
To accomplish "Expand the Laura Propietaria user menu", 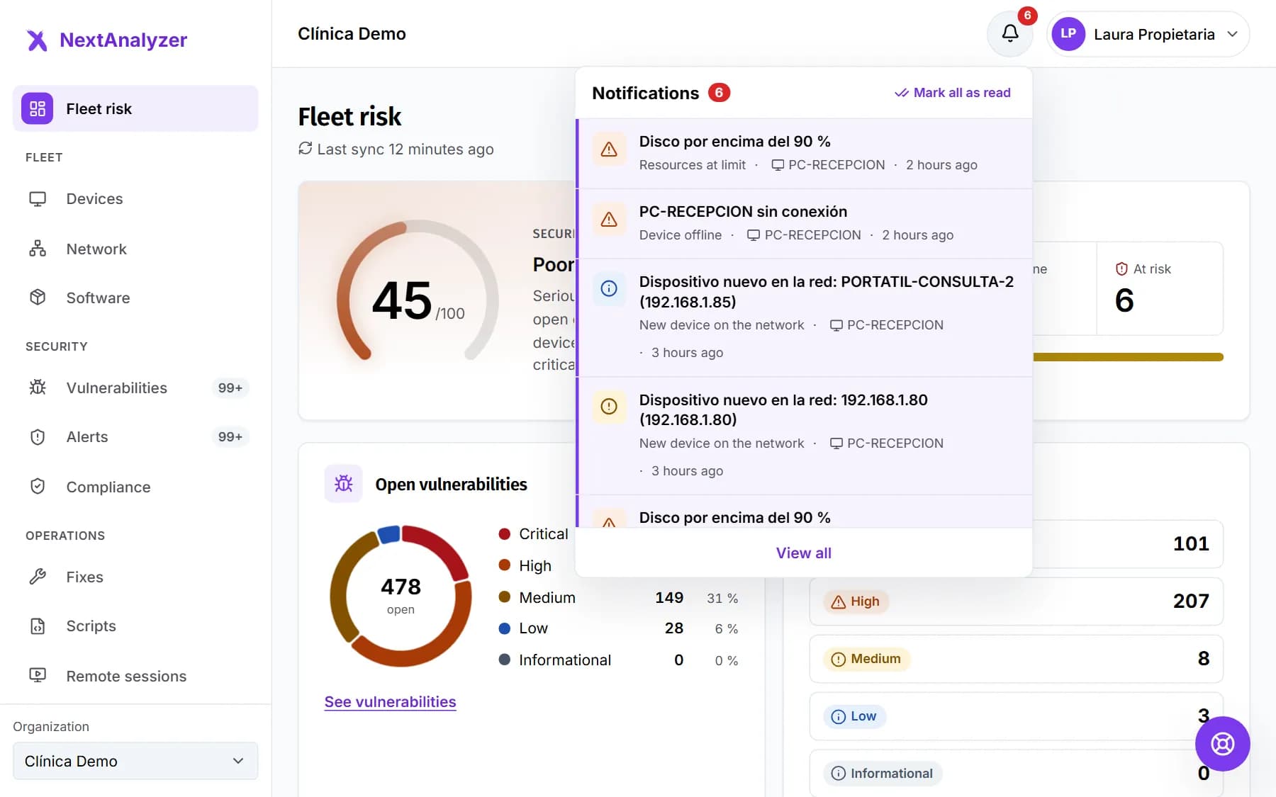I will pyautogui.click(x=1148, y=33).
